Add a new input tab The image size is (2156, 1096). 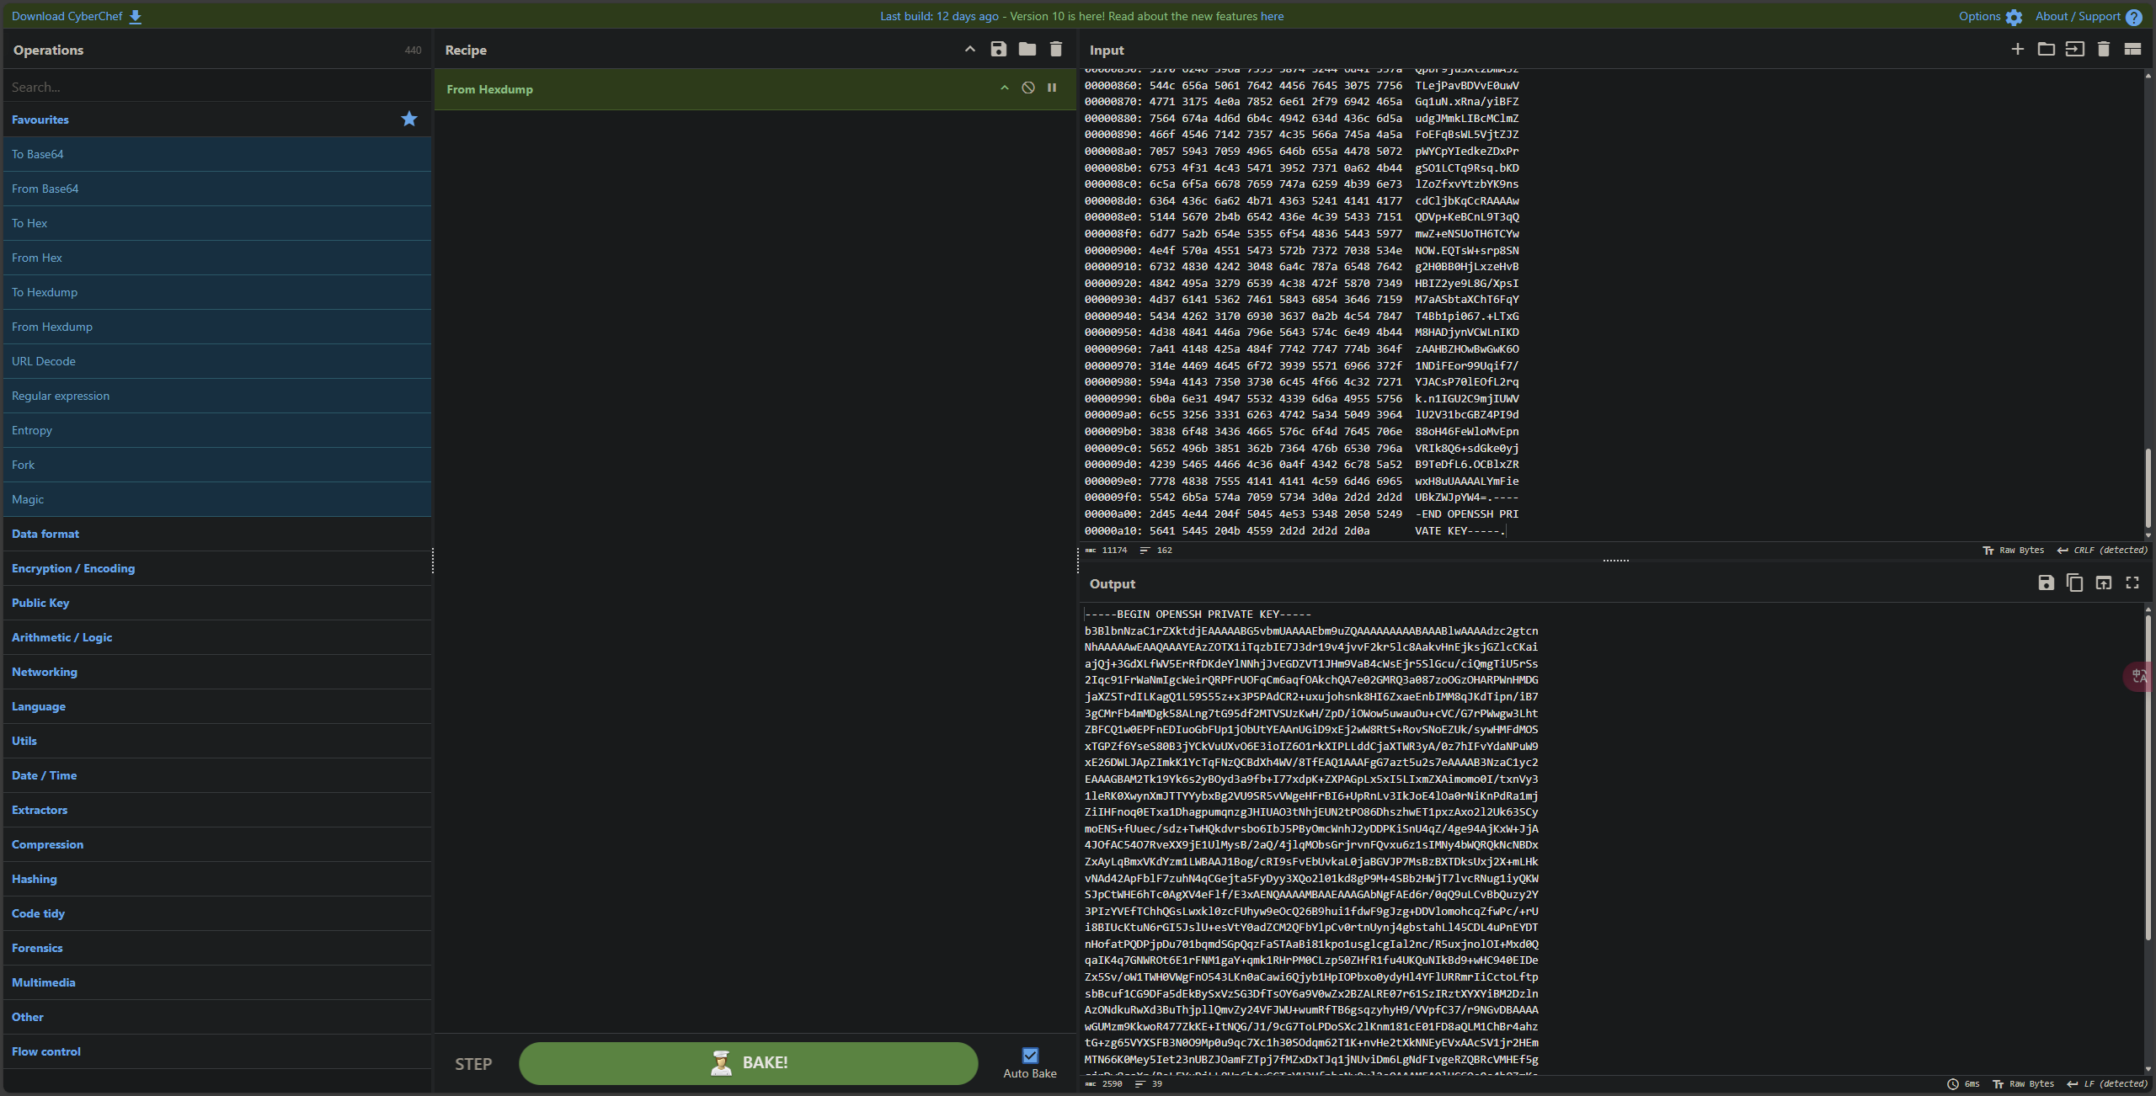click(x=2017, y=50)
